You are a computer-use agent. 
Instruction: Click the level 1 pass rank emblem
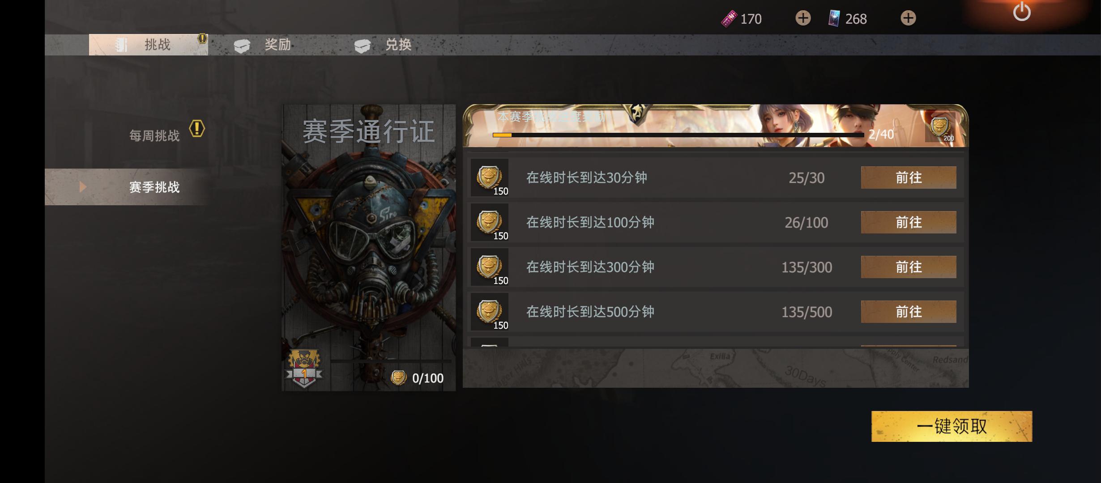click(304, 368)
